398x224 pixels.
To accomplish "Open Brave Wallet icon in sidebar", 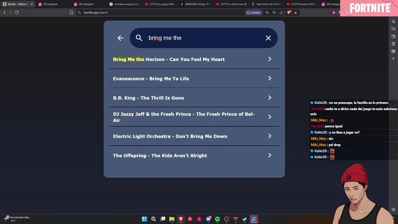I will tap(393, 36).
